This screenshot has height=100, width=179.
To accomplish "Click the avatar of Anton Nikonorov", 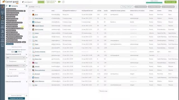I will (33, 81).
